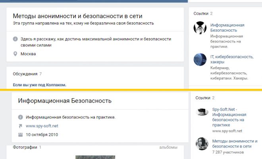Open the avatar of Информационная Безопасность in upper links
This screenshot has height=159, width=262.
tap(200, 27)
